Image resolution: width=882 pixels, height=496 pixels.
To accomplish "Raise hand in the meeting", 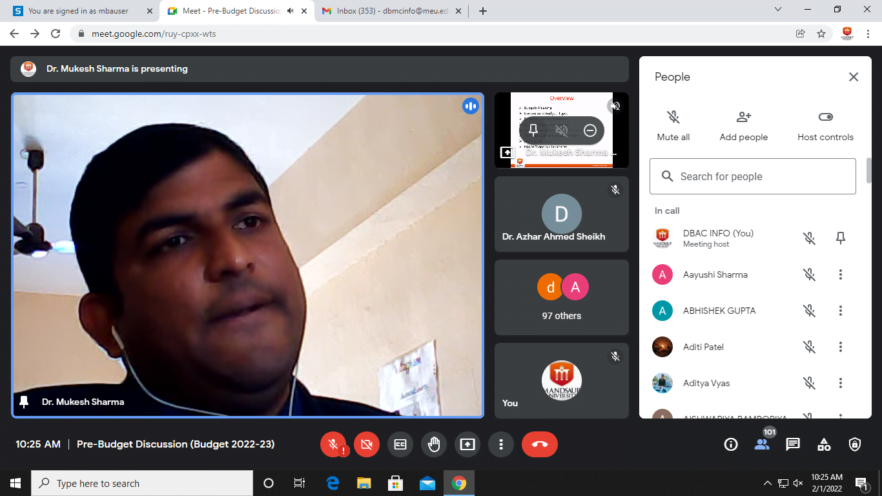I will (434, 444).
